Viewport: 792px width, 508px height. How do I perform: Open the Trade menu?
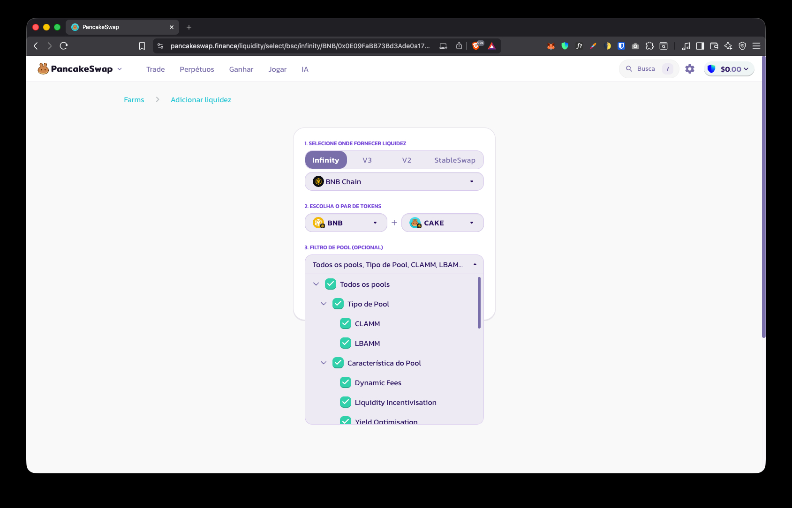point(156,69)
